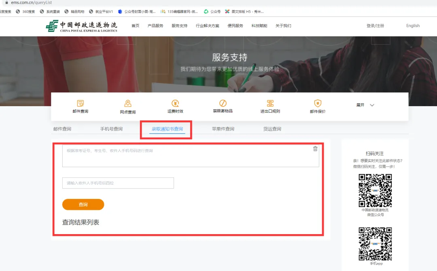Switch to the 手机号查询 tab
The image size is (437, 271).
coord(111,129)
